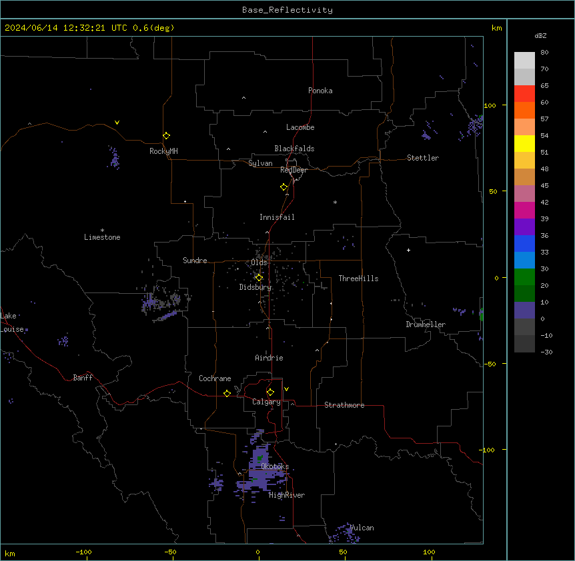Click the -50 tick on right axis
Image resolution: width=575 pixels, height=561 pixels.
(490, 364)
